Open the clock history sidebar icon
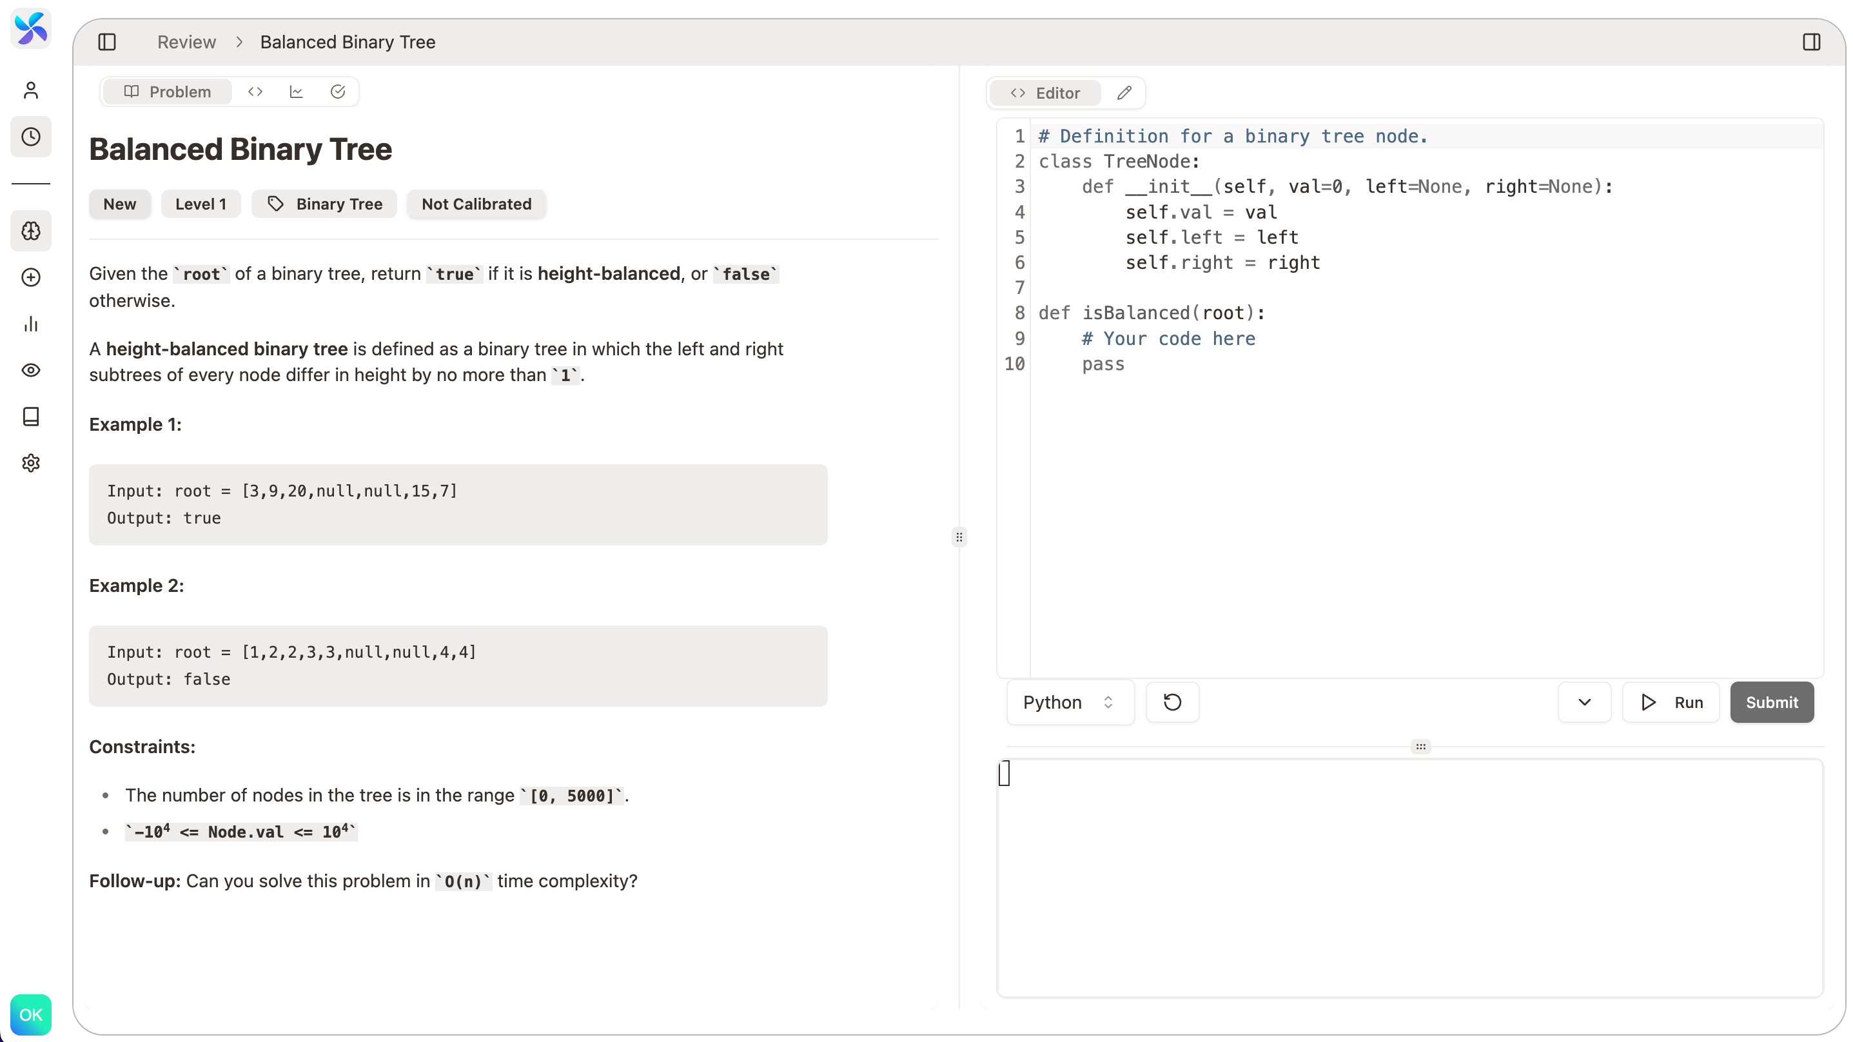 point(31,137)
